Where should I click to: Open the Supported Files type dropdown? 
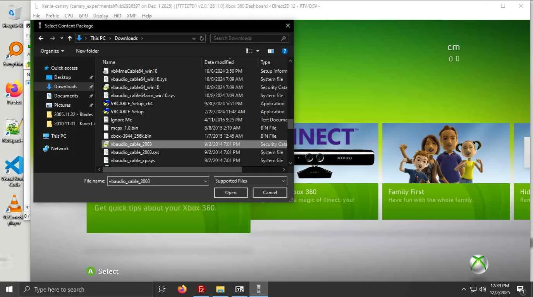[x=251, y=181]
